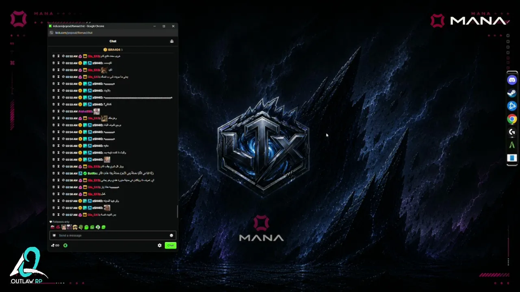Open chat settings gear

[160, 245]
